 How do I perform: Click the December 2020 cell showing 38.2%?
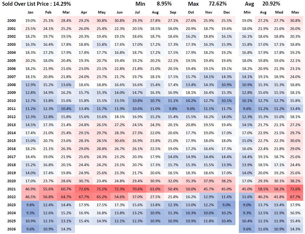point(227,181)
